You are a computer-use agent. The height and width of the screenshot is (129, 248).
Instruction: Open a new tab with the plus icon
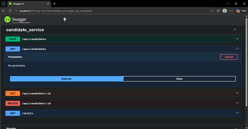point(55,4)
